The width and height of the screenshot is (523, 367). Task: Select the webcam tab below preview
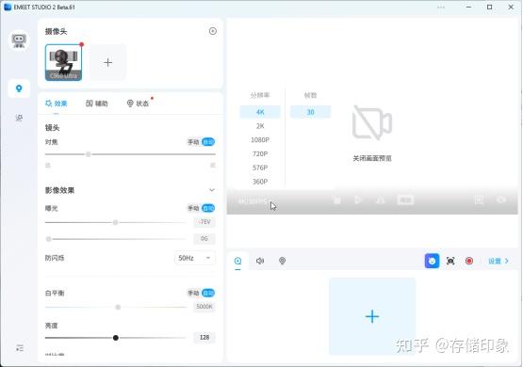pos(282,261)
